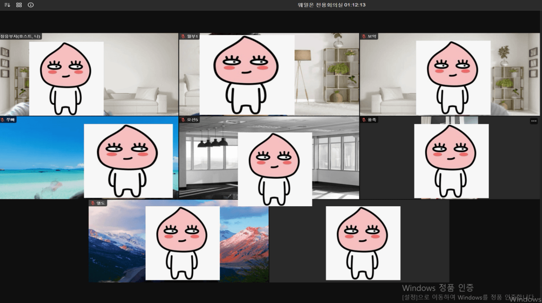Select 쭈빠 video tile with beach background
Screen dimensions: 542x303
click(x=89, y=158)
